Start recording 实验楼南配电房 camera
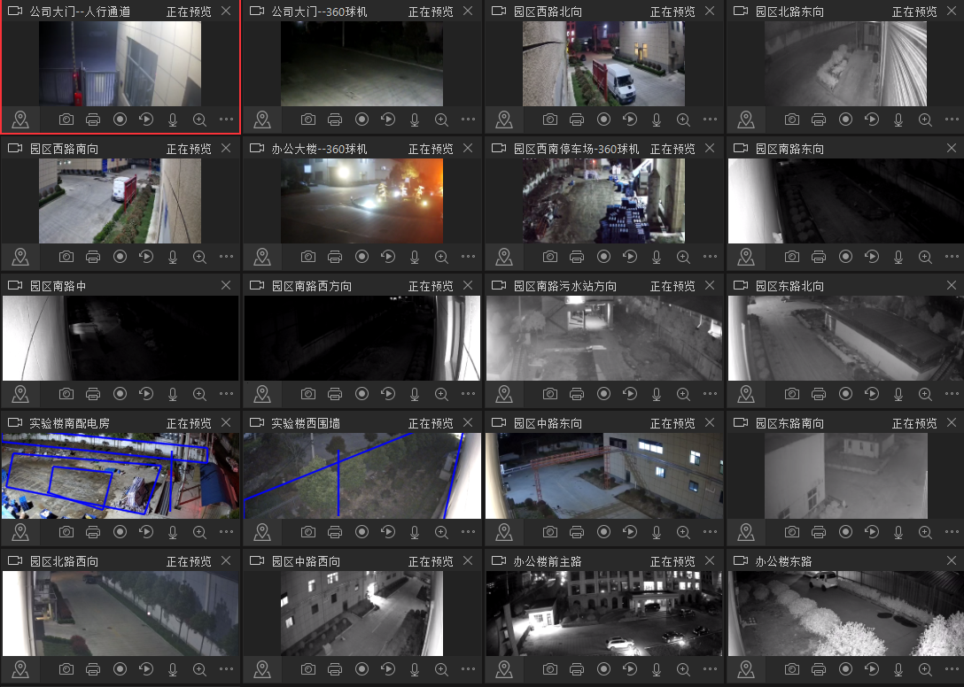964x687 pixels. pos(120,531)
